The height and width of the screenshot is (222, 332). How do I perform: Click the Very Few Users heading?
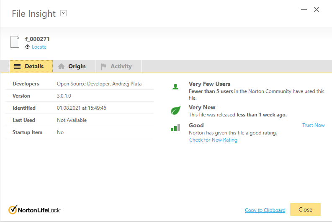coord(209,84)
